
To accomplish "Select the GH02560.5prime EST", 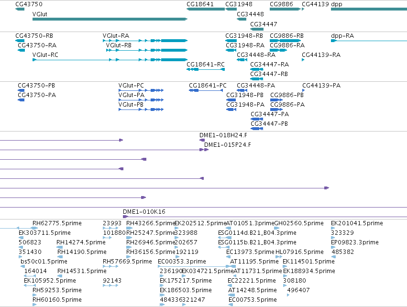I will click(277, 228).
